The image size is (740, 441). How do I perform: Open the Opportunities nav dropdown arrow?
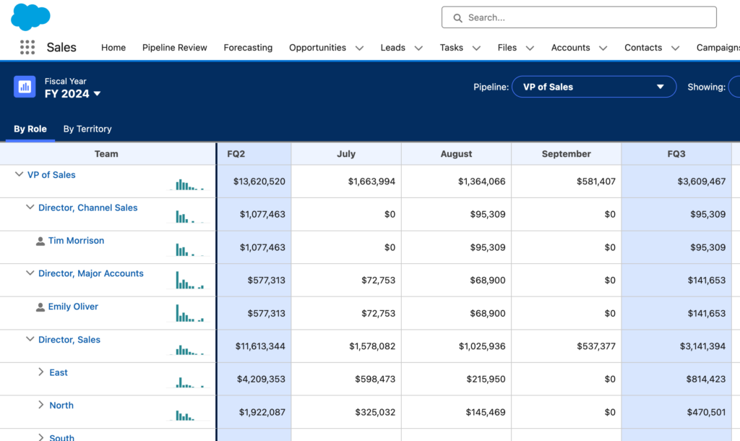coord(360,47)
